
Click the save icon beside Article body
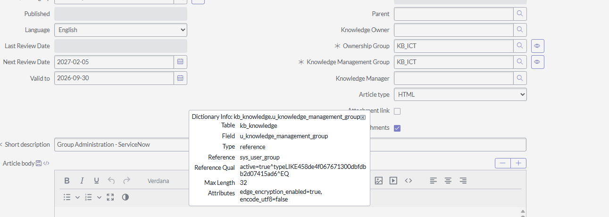[x=39, y=163]
